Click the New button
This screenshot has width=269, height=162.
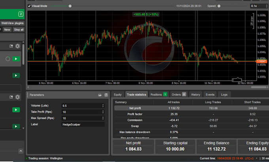tap(7, 30)
